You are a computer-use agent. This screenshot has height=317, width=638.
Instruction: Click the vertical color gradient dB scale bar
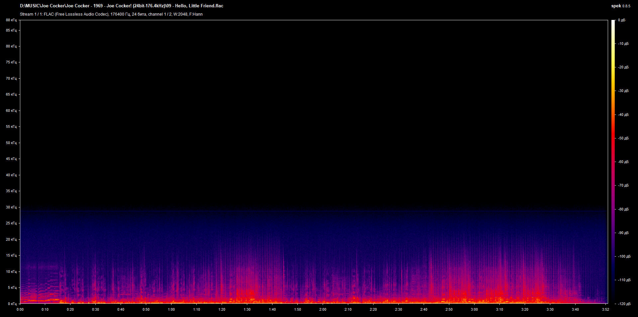coord(613,162)
